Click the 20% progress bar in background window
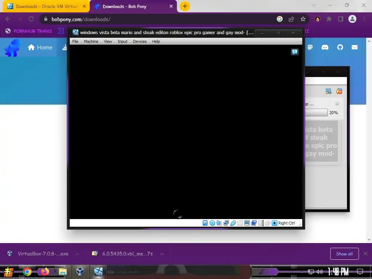 pyautogui.click(x=316, y=113)
